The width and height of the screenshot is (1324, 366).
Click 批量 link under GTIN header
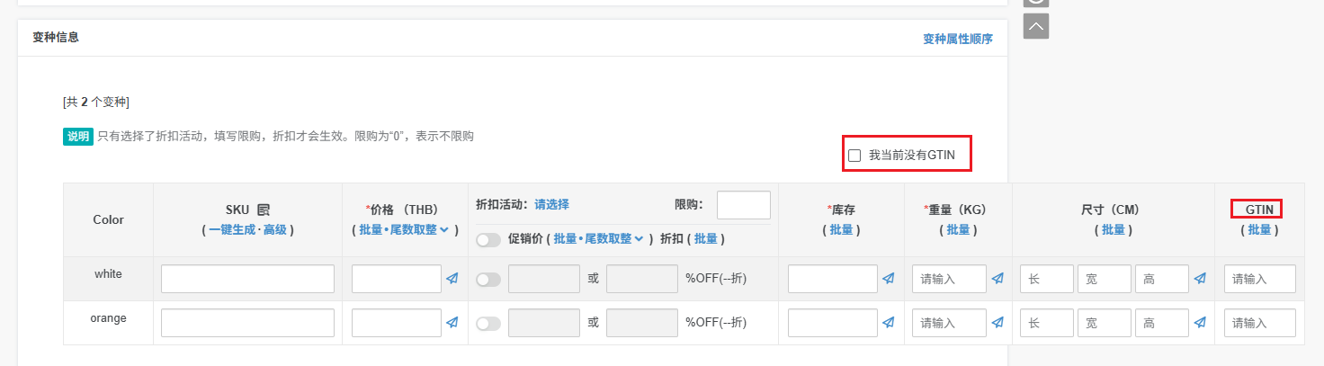pos(1259,229)
